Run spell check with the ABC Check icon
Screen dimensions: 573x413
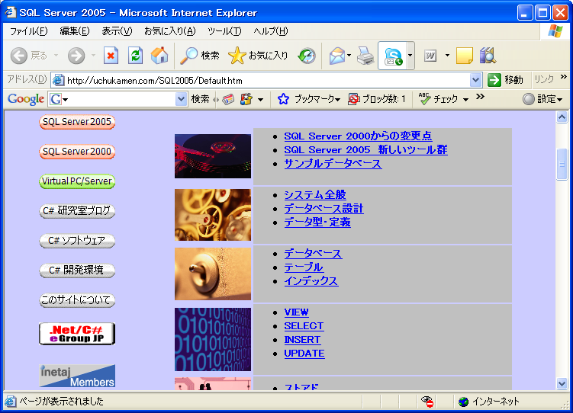424,99
